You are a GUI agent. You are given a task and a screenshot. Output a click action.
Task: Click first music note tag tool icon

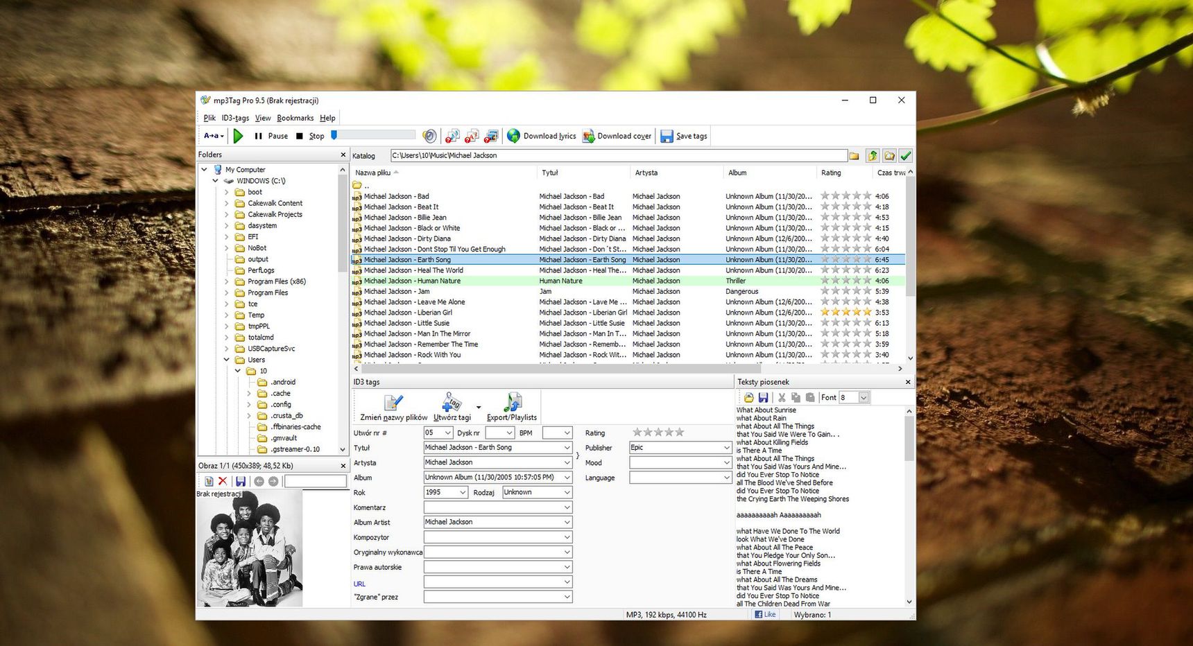tap(452, 136)
